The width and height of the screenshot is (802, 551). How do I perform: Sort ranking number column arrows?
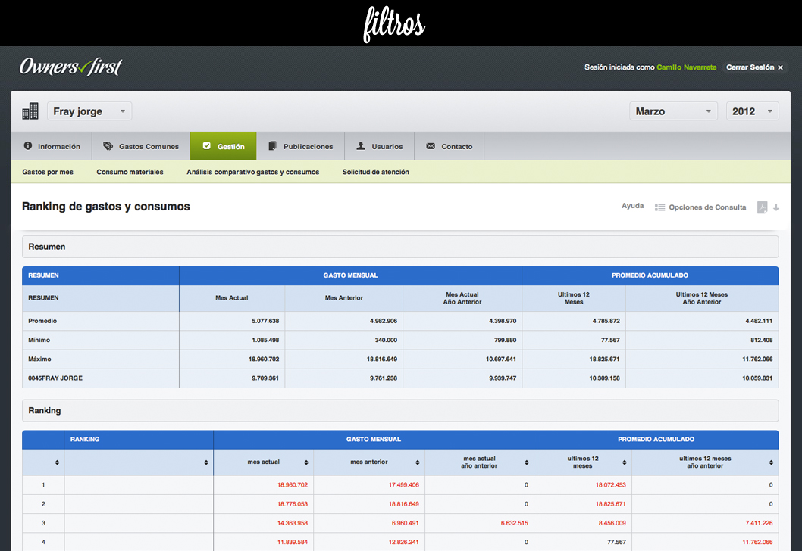(57, 462)
